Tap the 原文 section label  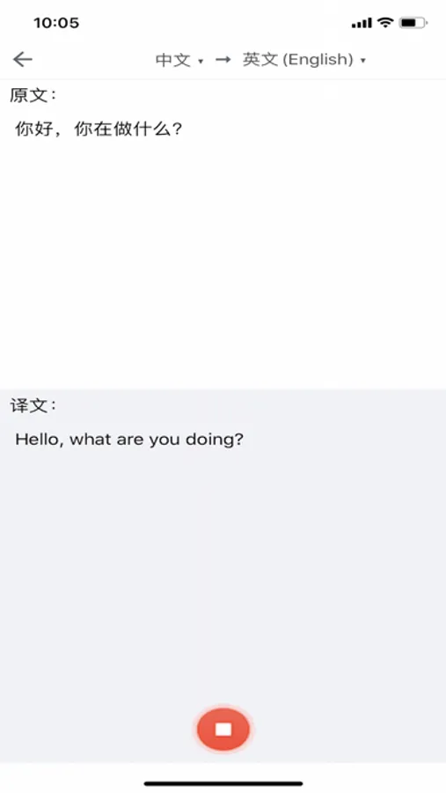(x=33, y=95)
